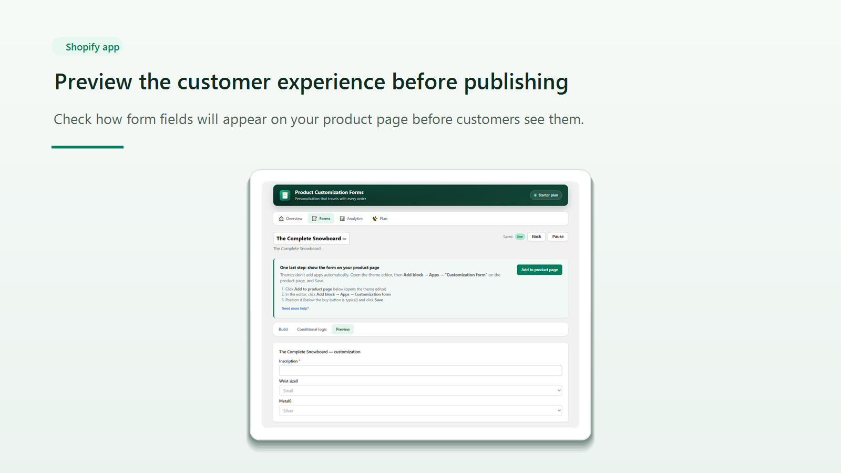
Task: Select the Preview tab
Action: point(343,330)
